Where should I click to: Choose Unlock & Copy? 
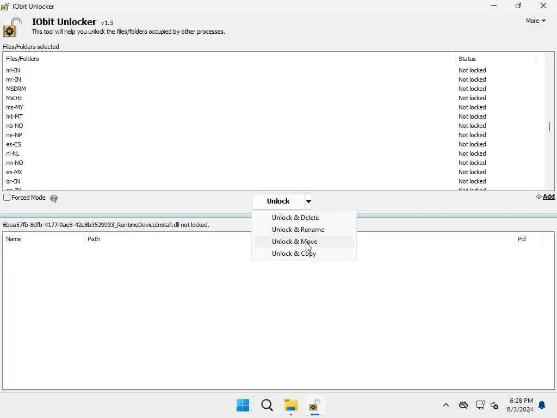[304, 254]
